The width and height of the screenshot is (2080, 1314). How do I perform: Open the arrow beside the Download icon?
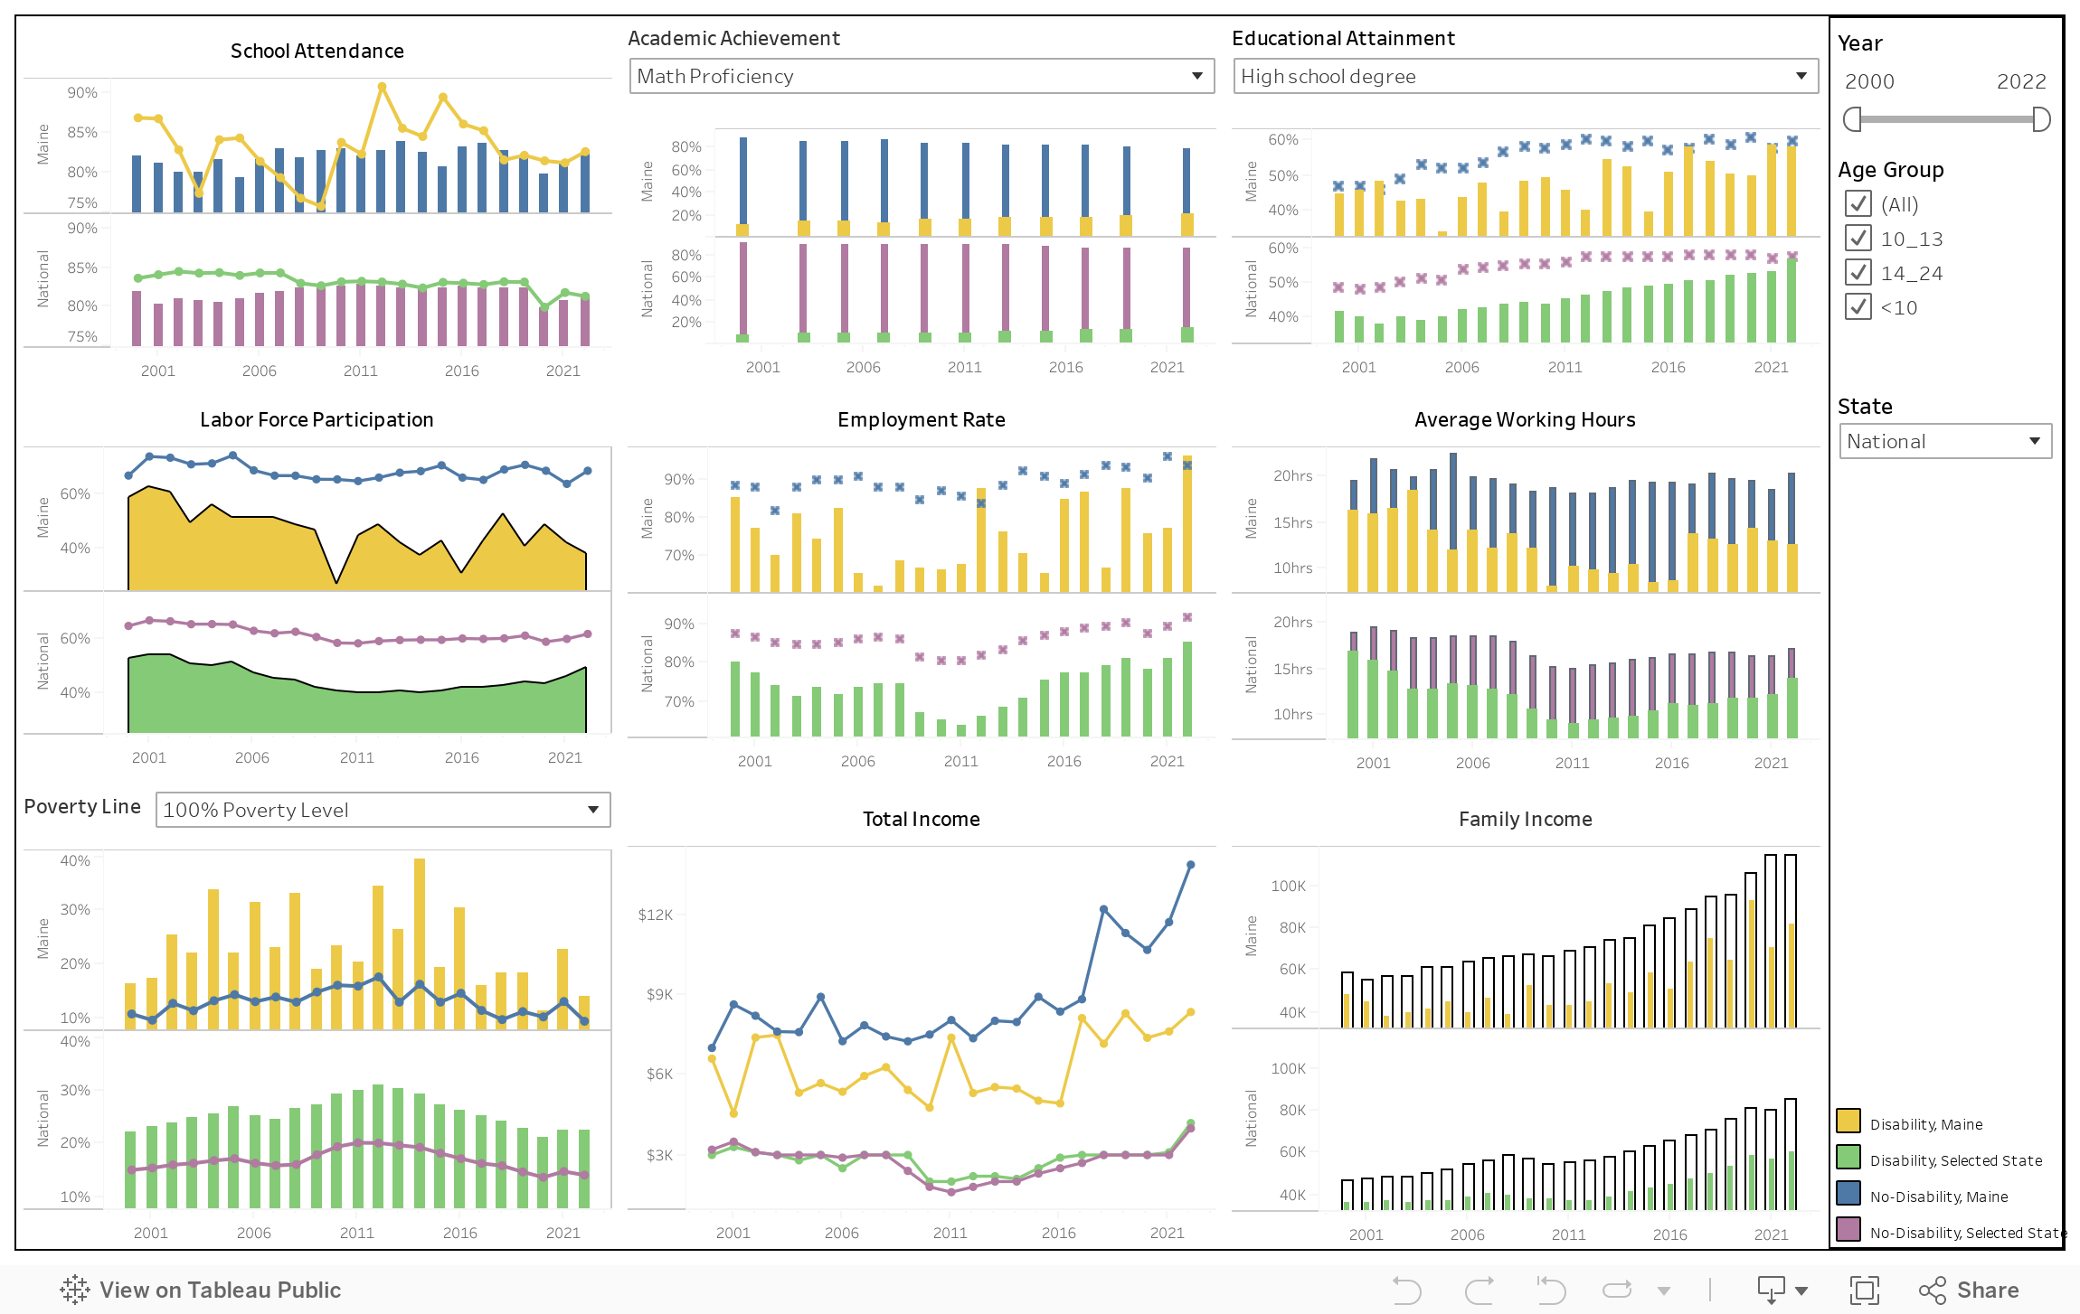tap(1801, 1291)
